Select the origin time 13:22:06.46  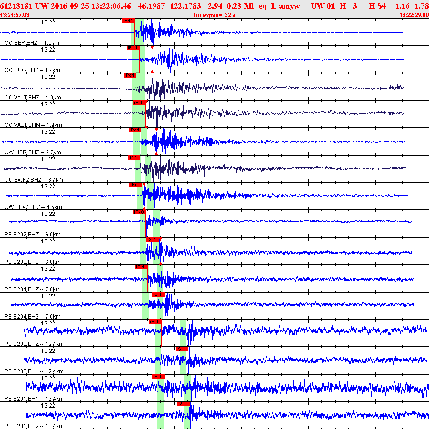tap(111, 6)
